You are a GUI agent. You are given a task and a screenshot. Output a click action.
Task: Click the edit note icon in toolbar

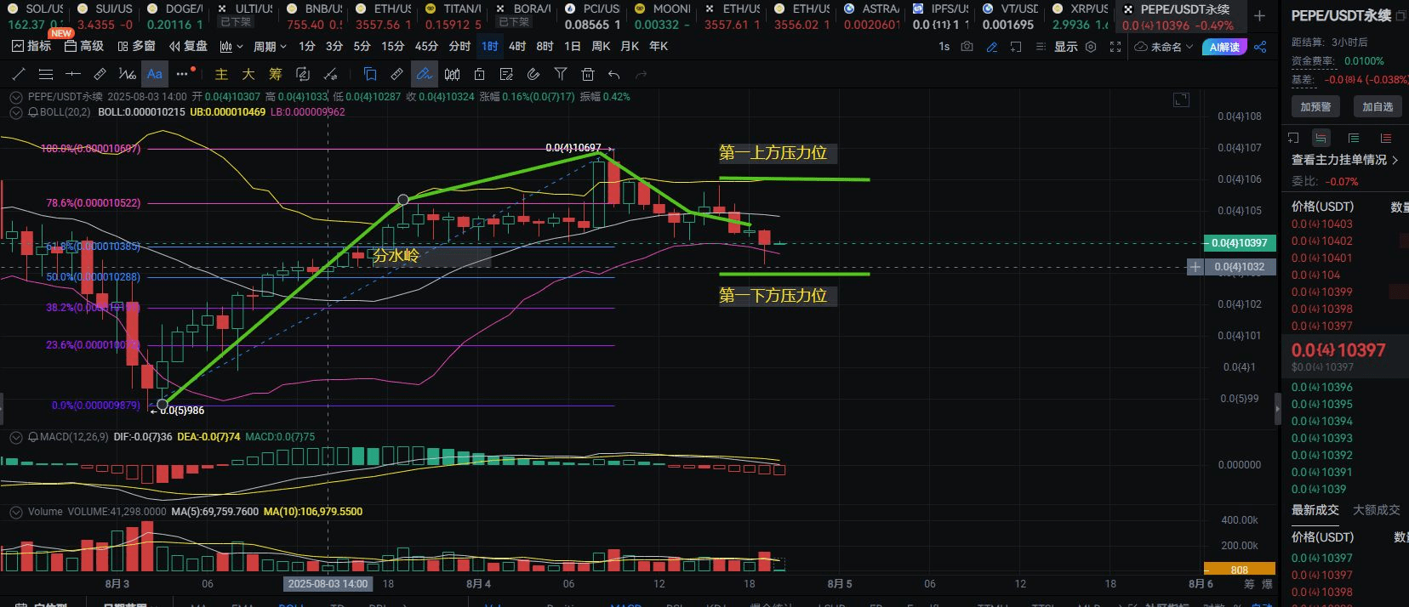pos(506,74)
